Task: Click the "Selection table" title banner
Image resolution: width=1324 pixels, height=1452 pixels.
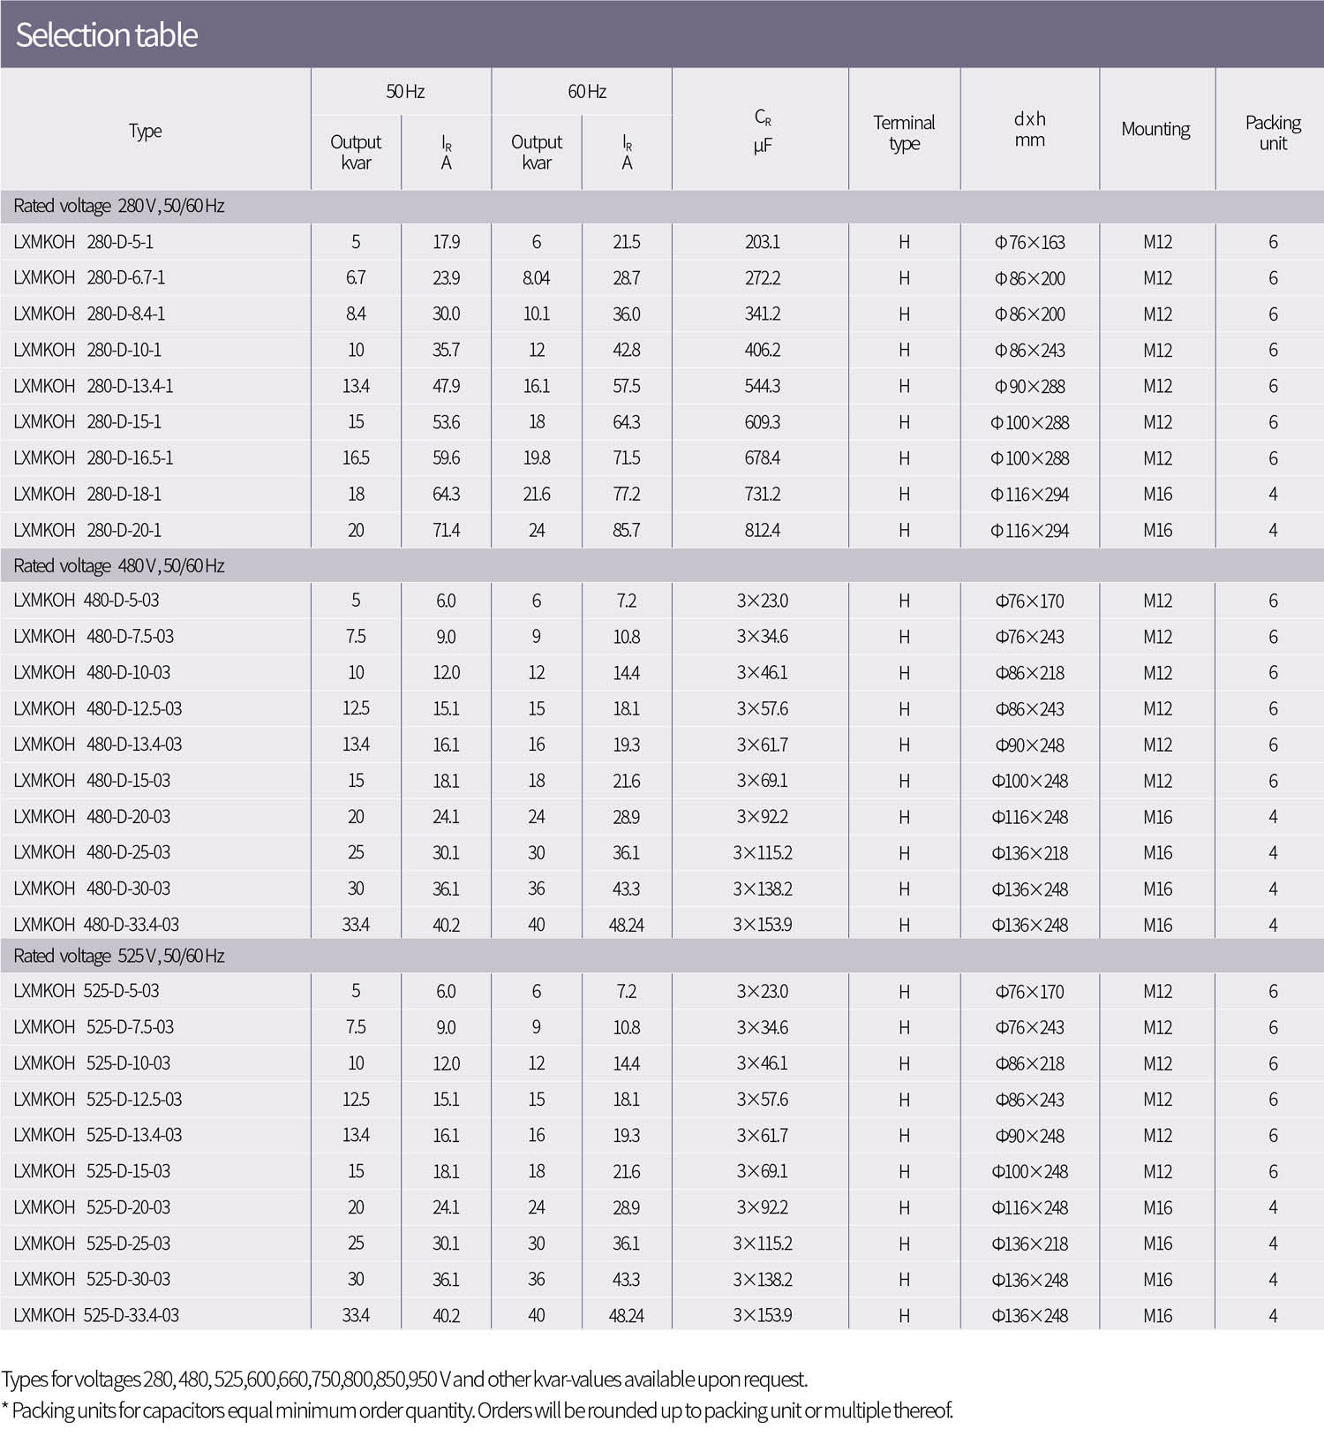Action: click(107, 35)
